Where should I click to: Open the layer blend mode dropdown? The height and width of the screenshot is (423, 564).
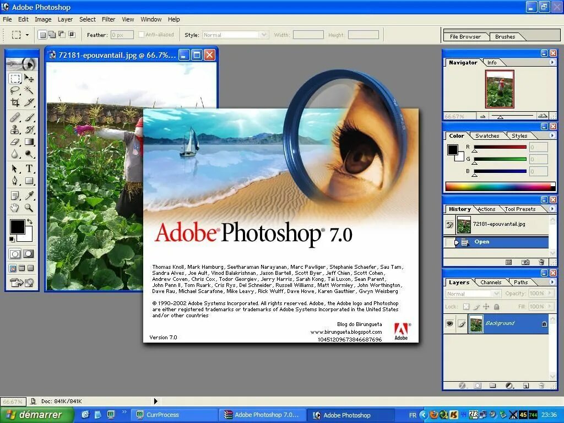(x=496, y=294)
